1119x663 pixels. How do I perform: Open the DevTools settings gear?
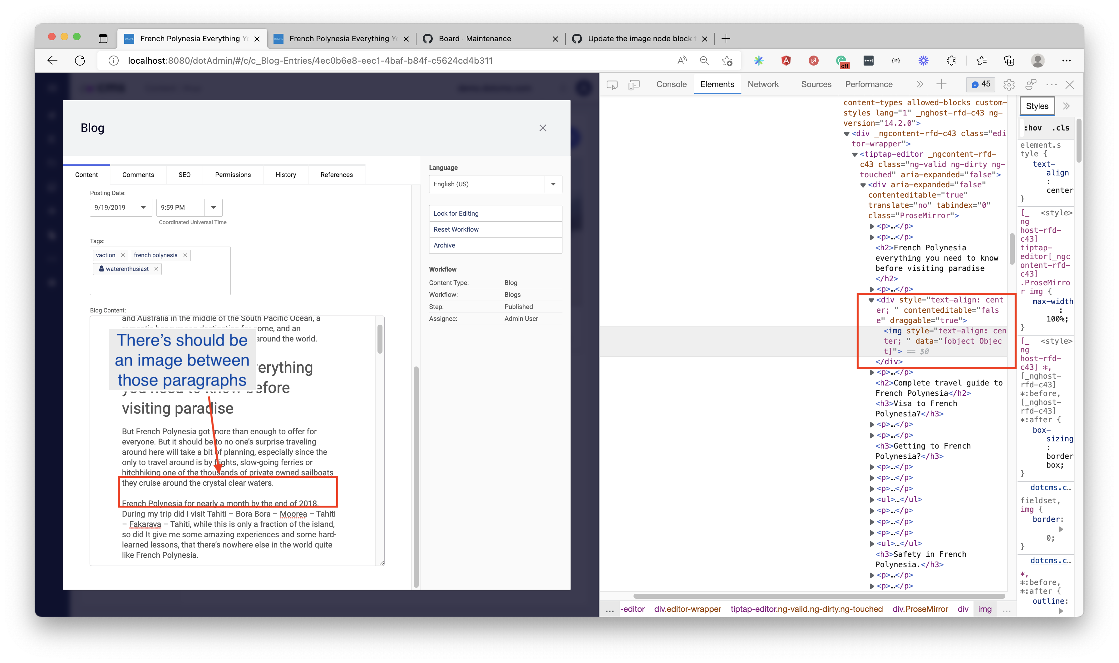pos(1008,85)
